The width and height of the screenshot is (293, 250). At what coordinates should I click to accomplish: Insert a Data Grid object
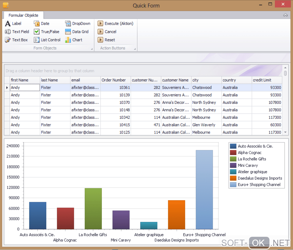[68, 32]
